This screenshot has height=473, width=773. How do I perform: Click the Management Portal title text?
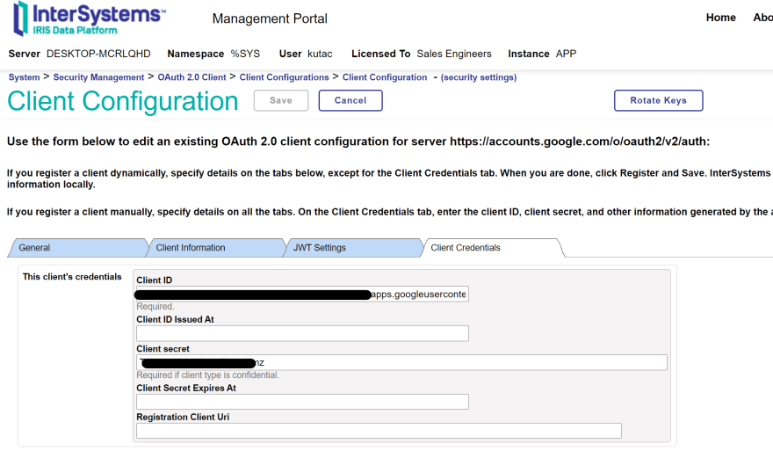(x=270, y=18)
